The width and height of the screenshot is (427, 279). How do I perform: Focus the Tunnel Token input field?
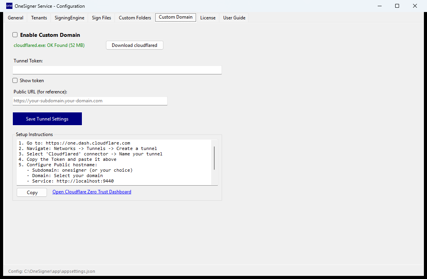click(117, 70)
